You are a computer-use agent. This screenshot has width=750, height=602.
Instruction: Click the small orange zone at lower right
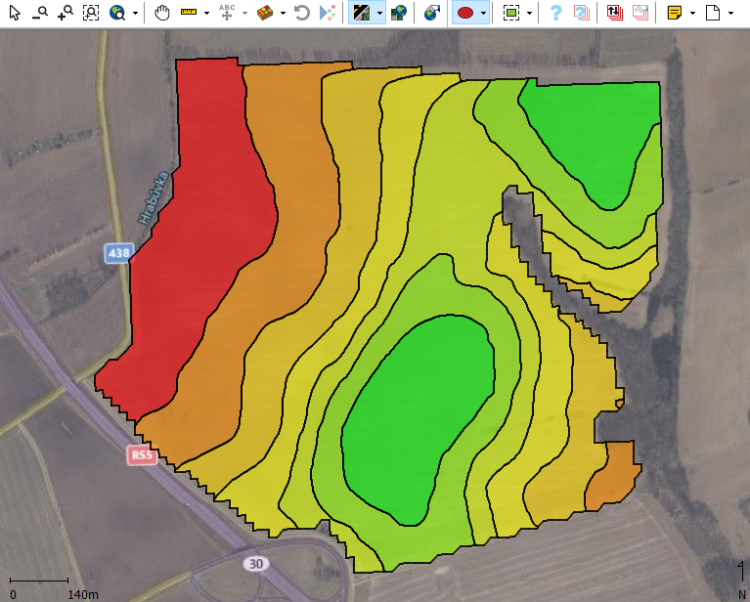point(613,476)
